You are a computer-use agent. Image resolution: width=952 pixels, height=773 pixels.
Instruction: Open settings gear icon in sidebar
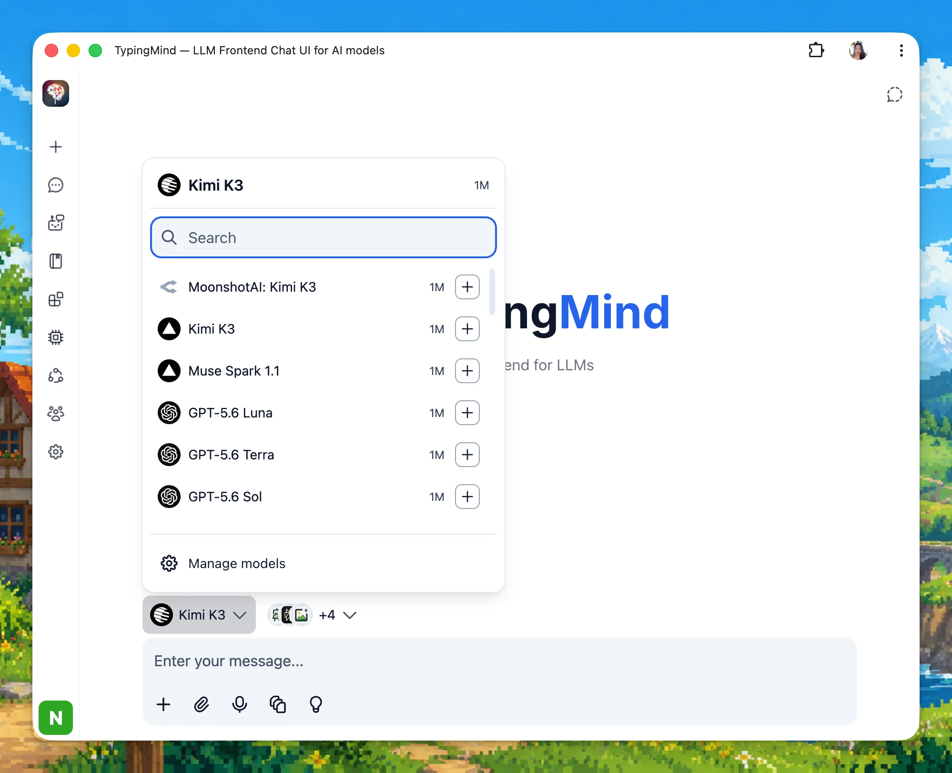pos(56,452)
